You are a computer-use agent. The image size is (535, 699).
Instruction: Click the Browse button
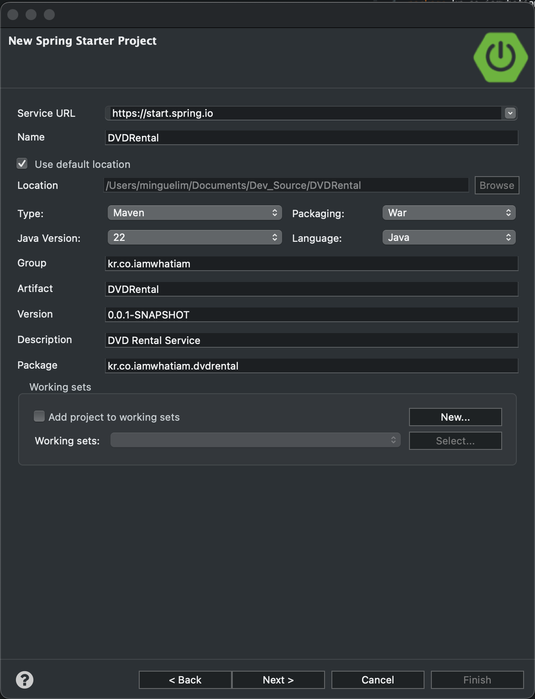click(x=497, y=185)
